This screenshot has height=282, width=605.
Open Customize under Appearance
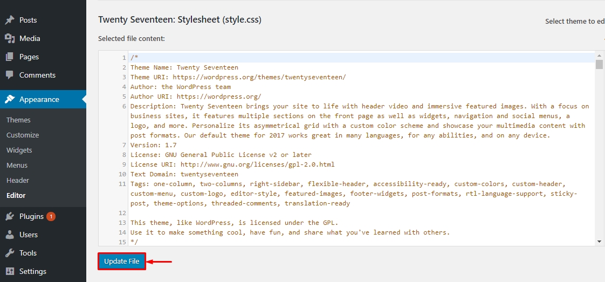pyautogui.click(x=23, y=135)
